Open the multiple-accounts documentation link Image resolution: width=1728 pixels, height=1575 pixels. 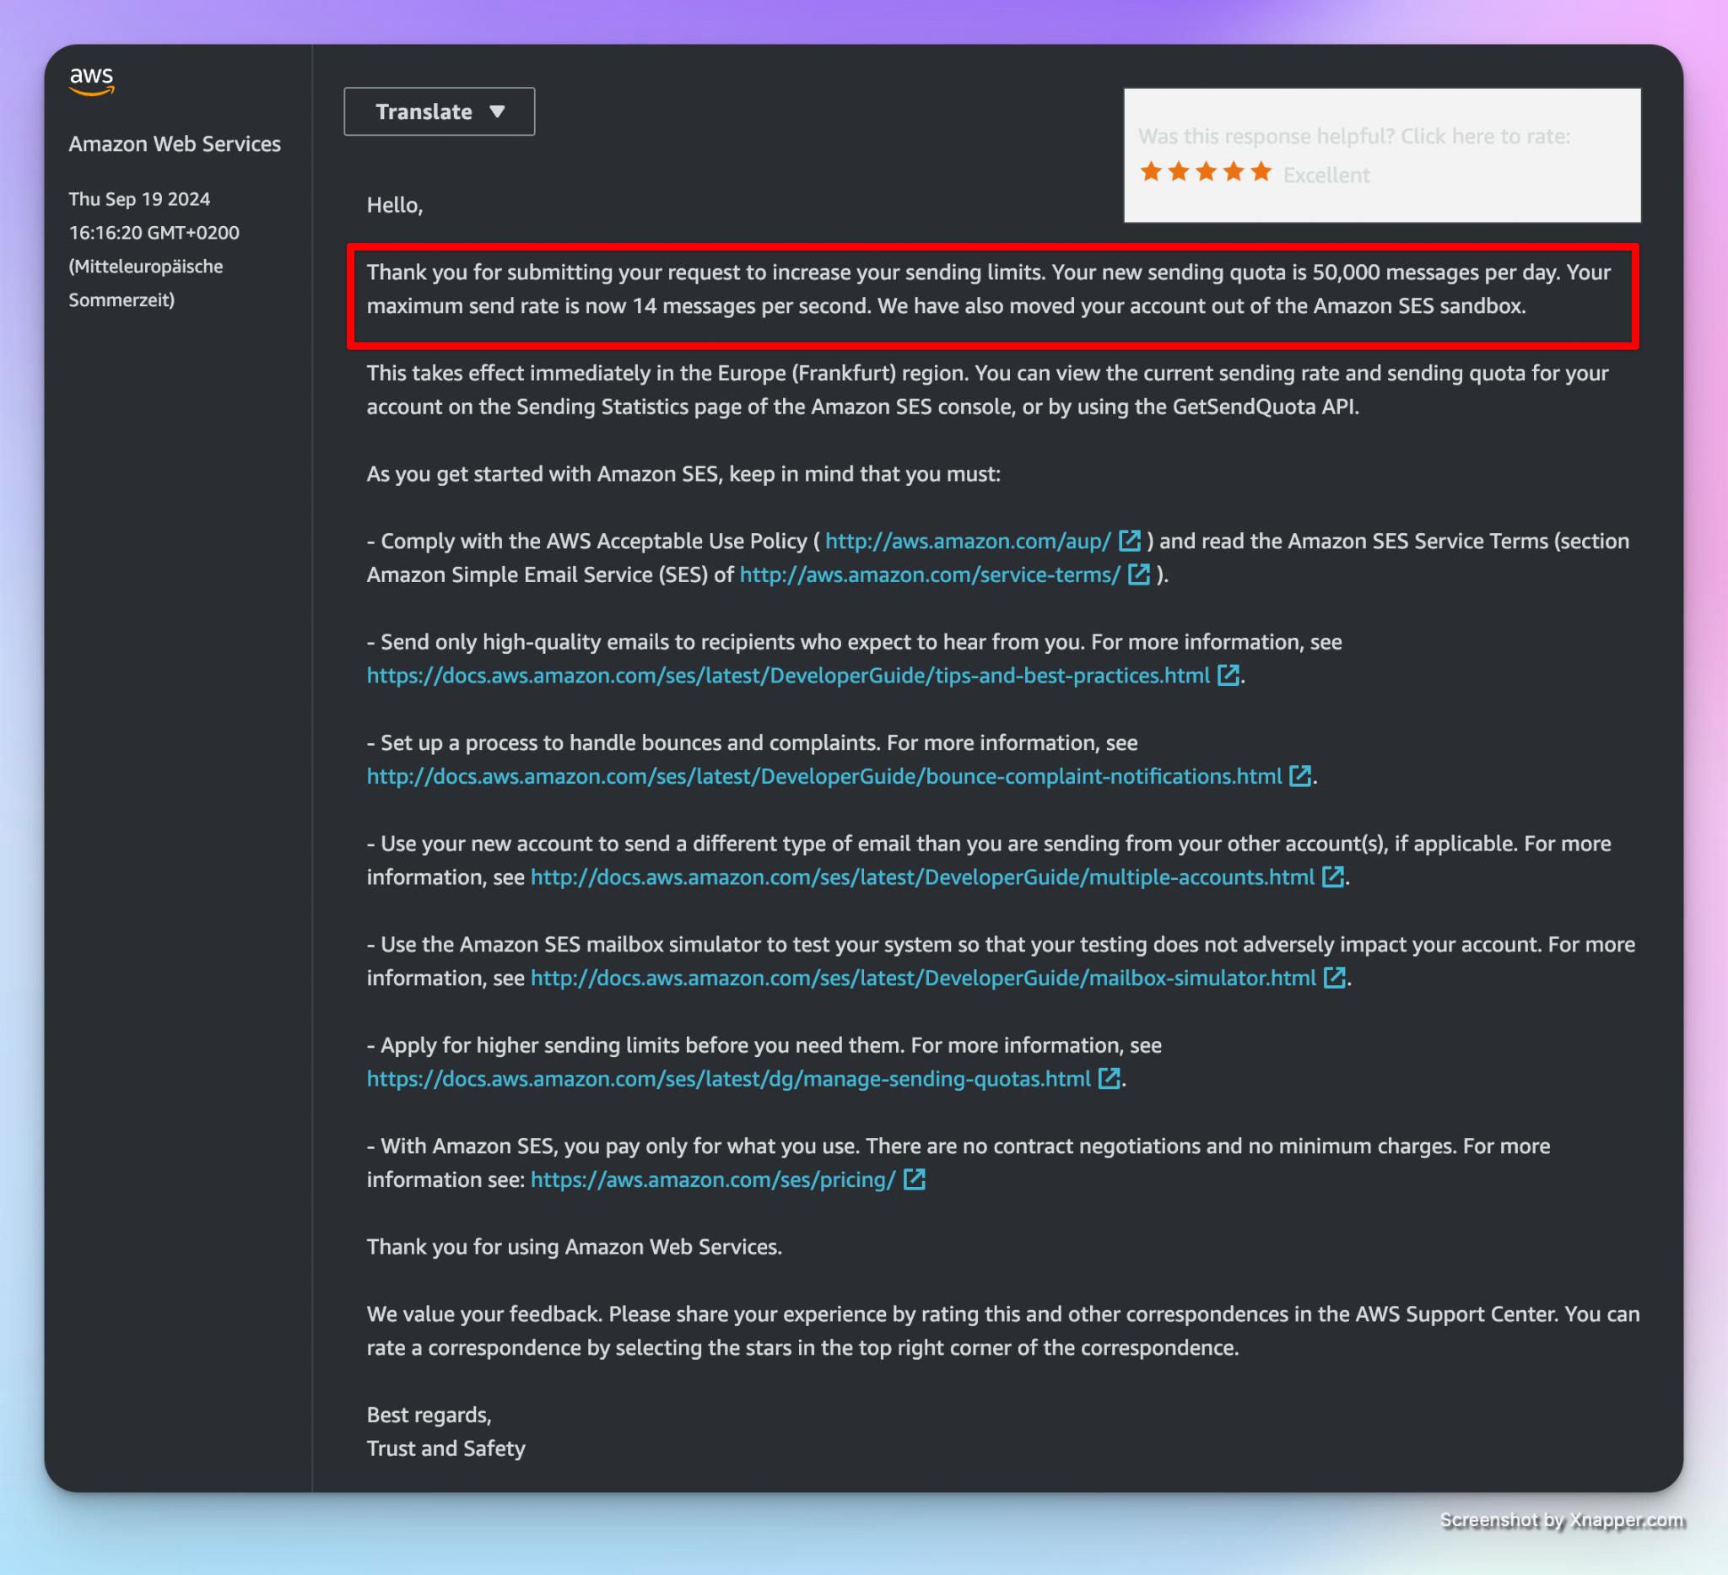point(922,876)
